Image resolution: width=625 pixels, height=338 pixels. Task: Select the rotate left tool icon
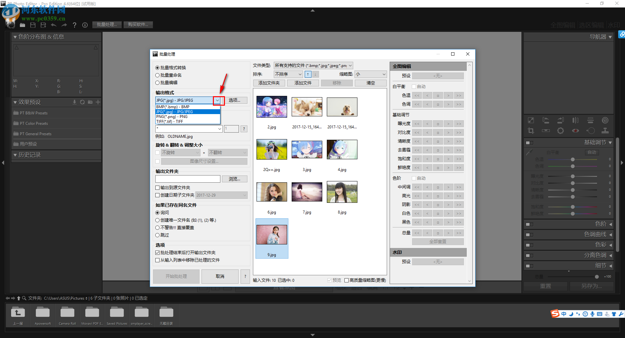tap(546, 121)
